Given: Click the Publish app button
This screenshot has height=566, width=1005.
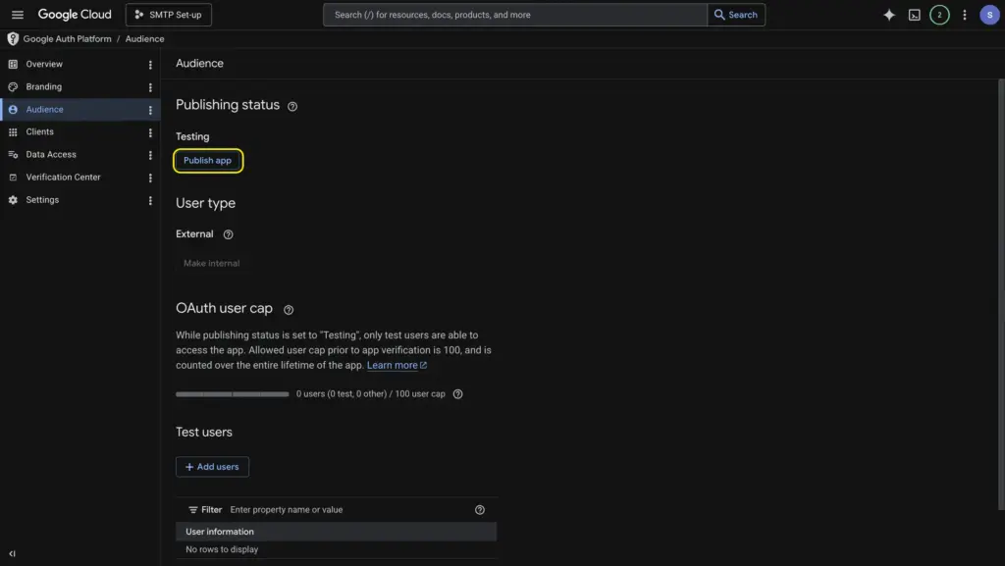Looking at the screenshot, I should (x=208, y=161).
